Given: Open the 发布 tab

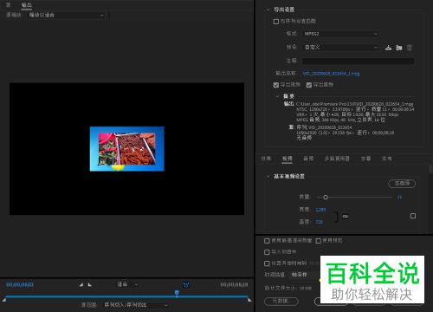Looking at the screenshot, I should (387, 159).
